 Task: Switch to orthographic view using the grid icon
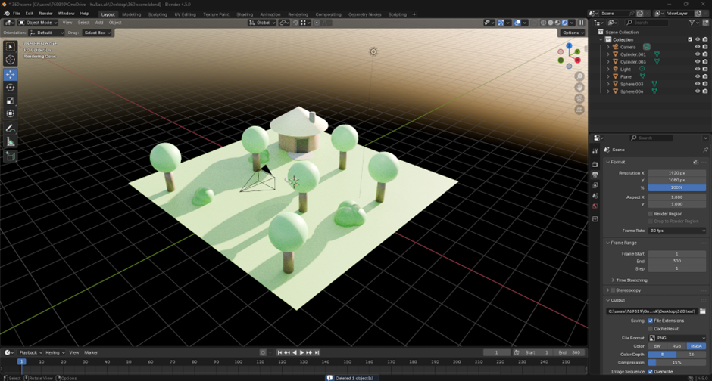(579, 110)
